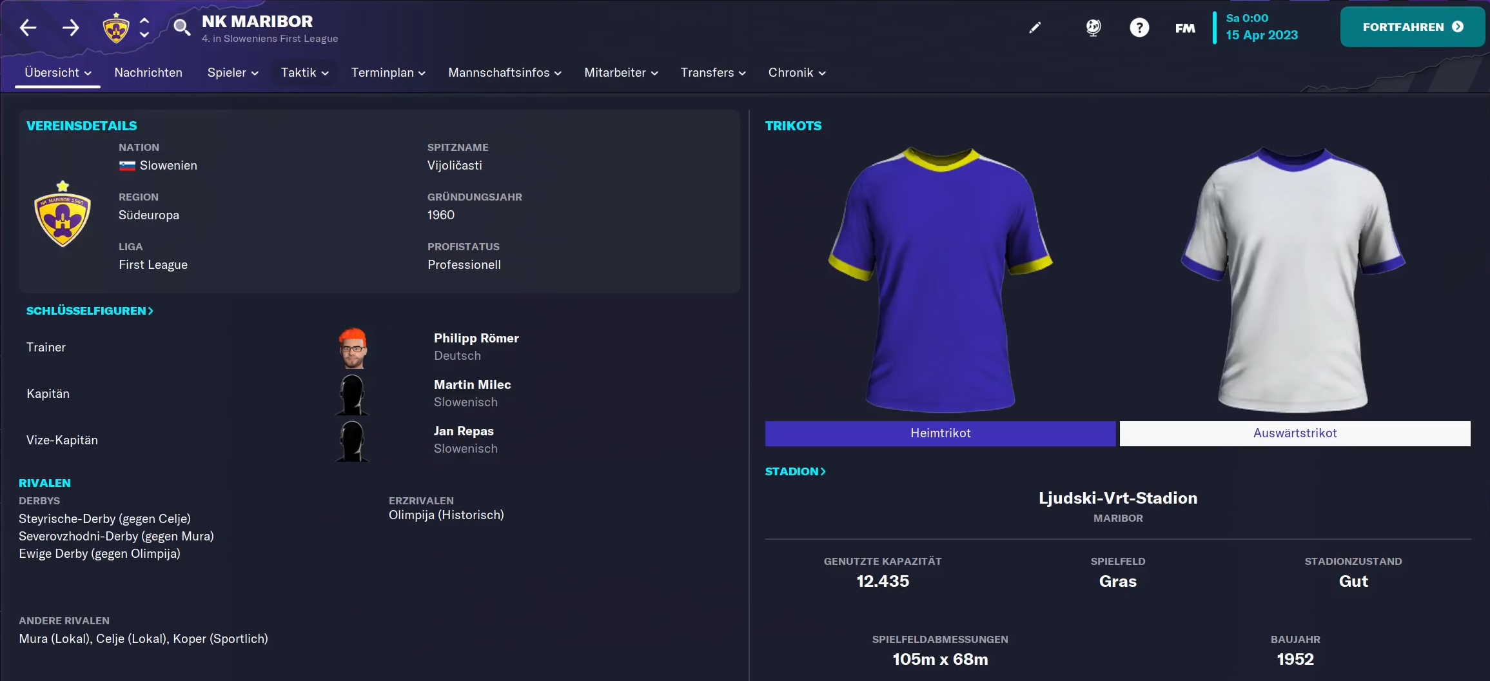Screen dimensions: 1490x681
Task: Select the Heimtrikot color bar
Action: 940,433
